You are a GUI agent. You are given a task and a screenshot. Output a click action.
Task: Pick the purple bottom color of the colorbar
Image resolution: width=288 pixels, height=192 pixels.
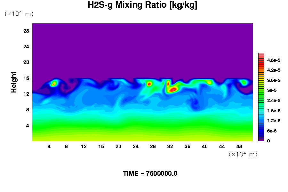pyautogui.click(x=261, y=140)
